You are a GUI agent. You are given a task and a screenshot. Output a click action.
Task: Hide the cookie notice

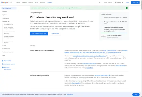(136, 94)
